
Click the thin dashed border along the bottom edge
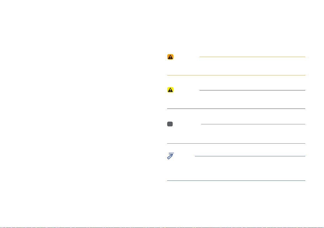162,227
